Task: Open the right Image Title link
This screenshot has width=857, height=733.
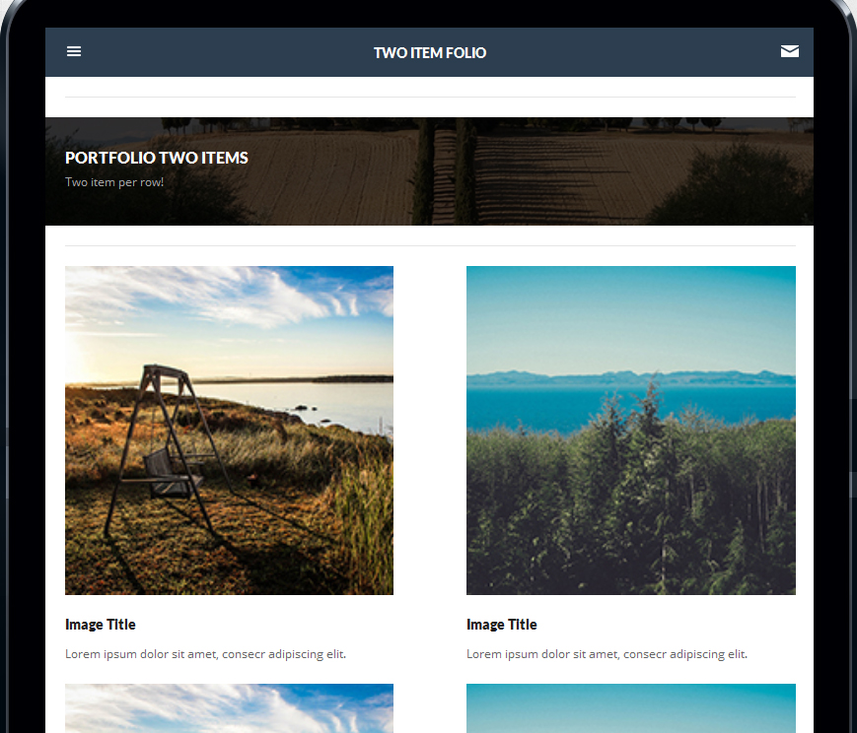Action: 501,624
